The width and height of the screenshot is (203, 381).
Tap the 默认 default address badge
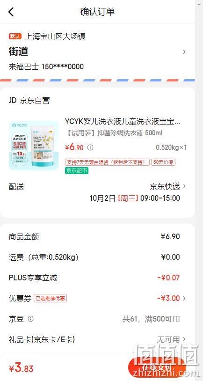15,37
